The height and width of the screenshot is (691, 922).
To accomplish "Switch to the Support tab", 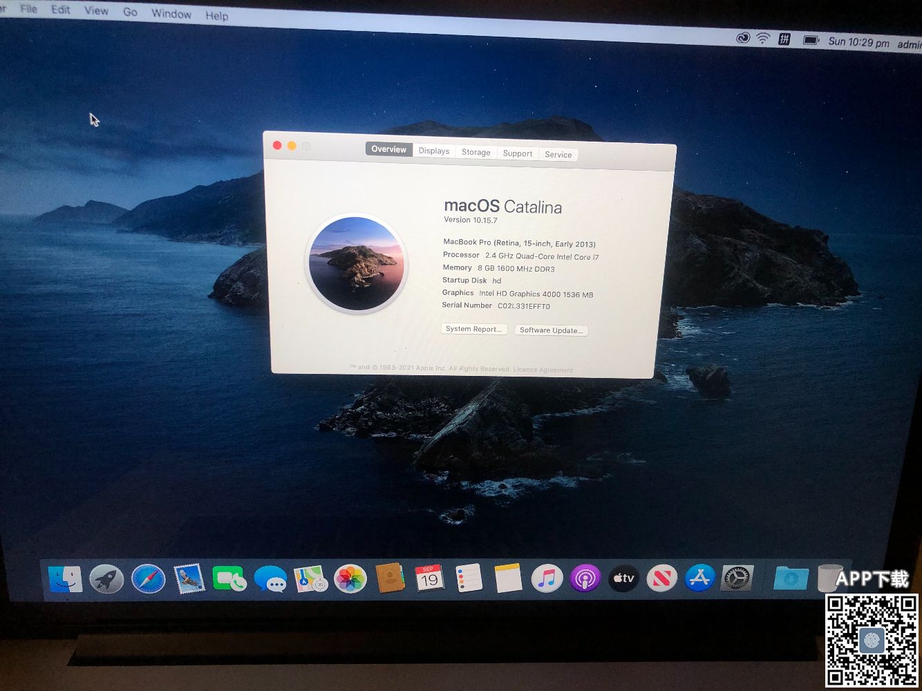I will tap(518, 153).
